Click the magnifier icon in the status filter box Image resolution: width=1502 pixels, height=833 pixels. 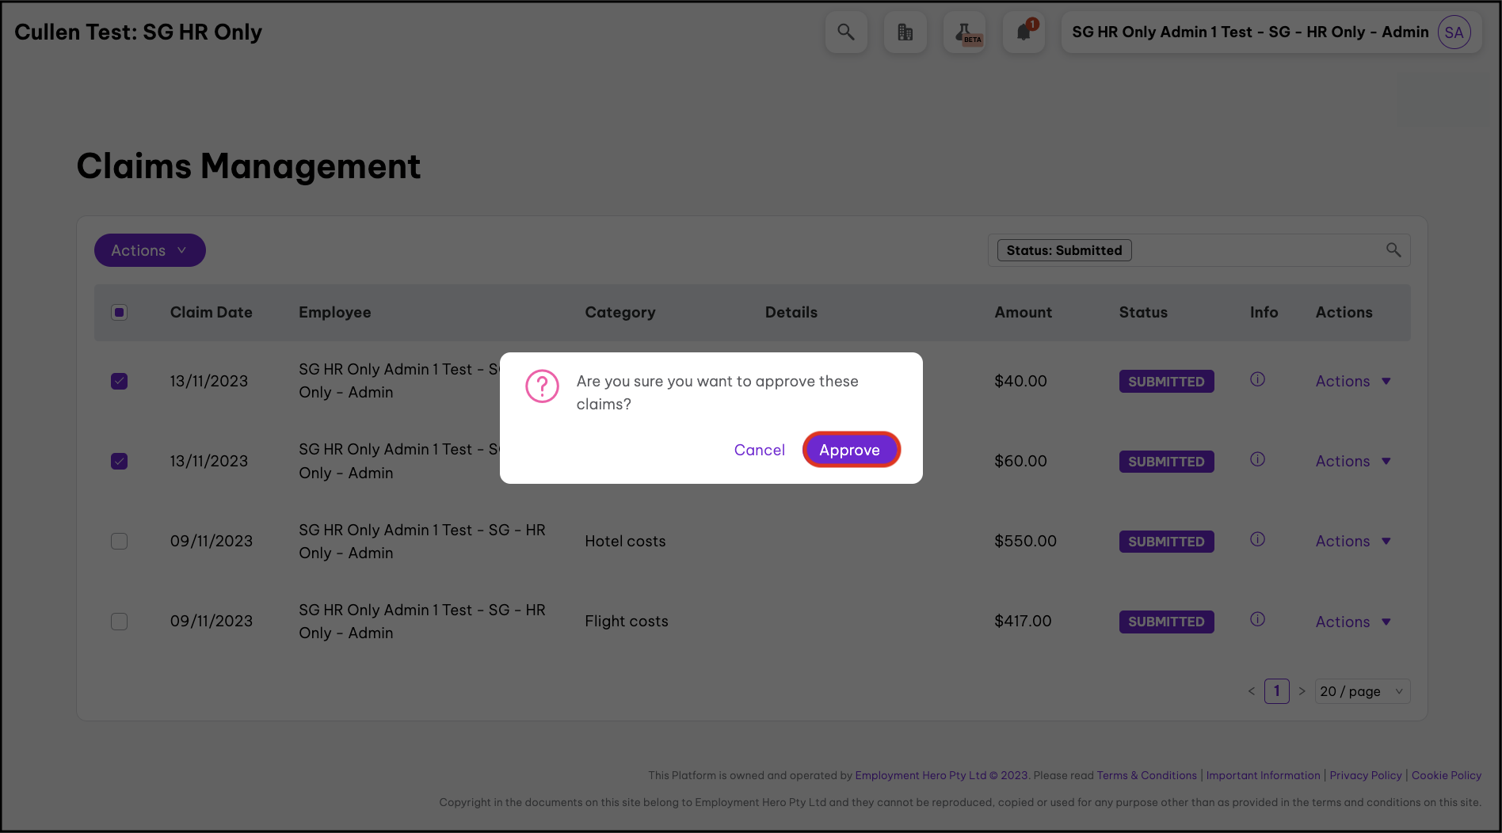click(1393, 250)
